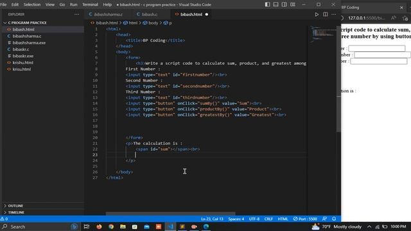
Task: Toggle primary side bar layout icon
Action: point(267,4)
